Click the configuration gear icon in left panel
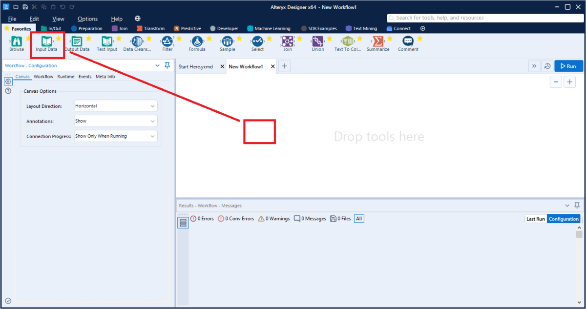586x309 pixels. click(8, 82)
